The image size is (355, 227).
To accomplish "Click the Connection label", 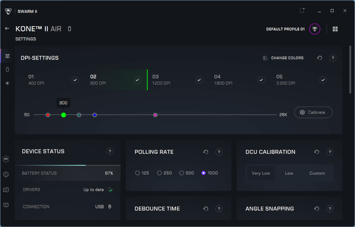I will tap(36, 207).
